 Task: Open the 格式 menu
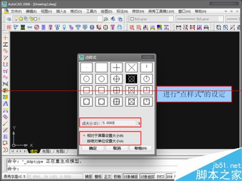[x=76, y=12]
